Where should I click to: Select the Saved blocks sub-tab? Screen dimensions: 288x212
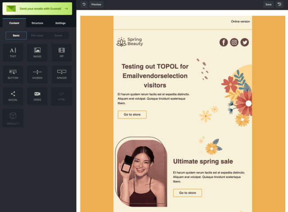click(x=58, y=35)
